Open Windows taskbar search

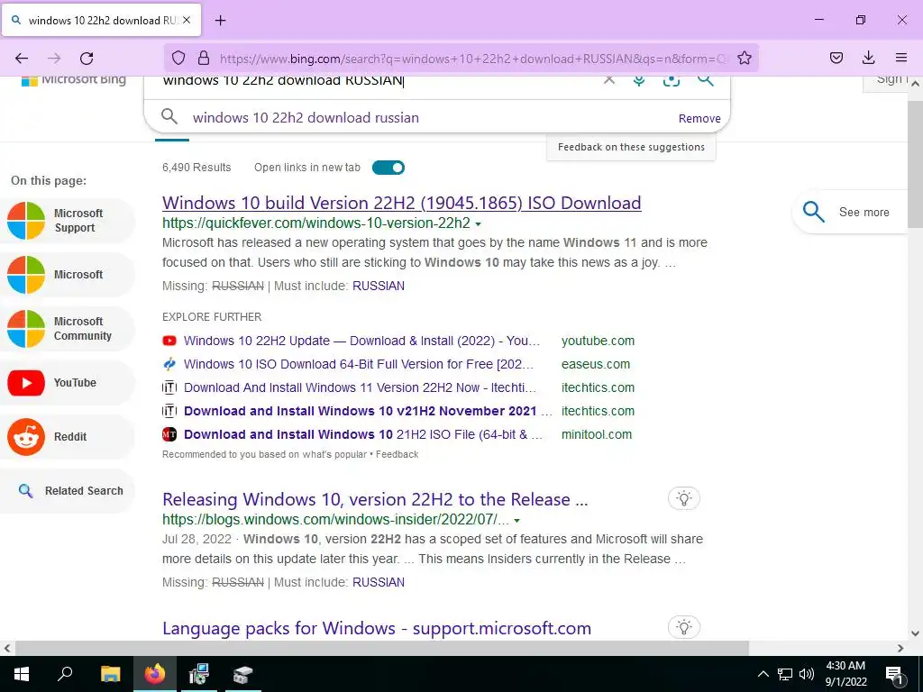pyautogui.click(x=65, y=674)
